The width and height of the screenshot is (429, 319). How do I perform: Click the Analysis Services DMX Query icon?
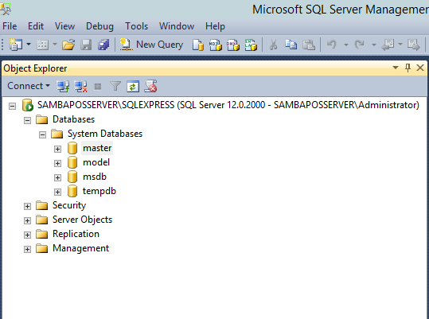[233, 45]
